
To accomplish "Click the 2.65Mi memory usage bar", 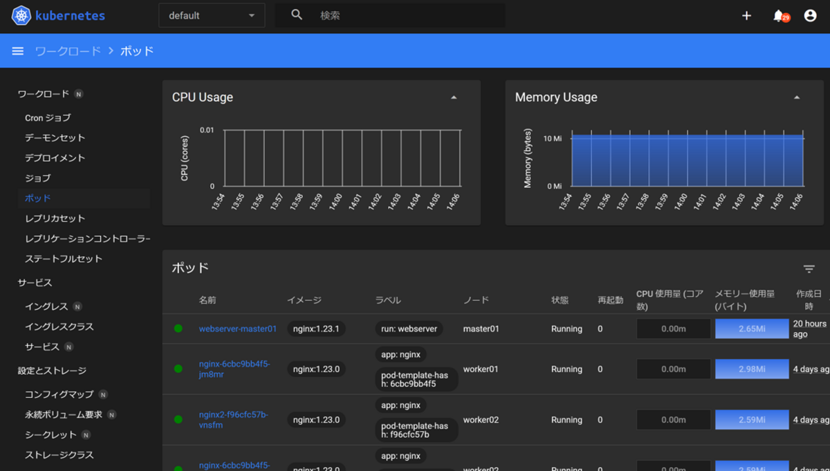I will coord(752,329).
